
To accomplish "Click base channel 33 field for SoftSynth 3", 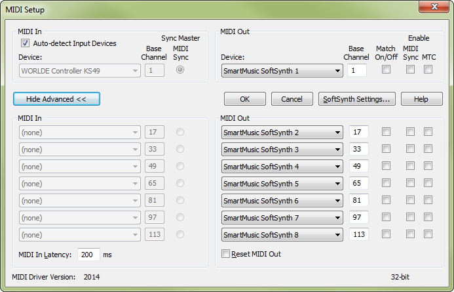I will [x=359, y=149].
